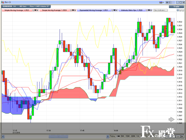The width and height of the screenshot is (186, 140).
Task: Click the chart scroll left arrow
Action: [x=3, y=137]
